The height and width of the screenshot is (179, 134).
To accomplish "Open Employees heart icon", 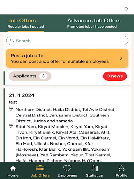I will coord(67,169).
